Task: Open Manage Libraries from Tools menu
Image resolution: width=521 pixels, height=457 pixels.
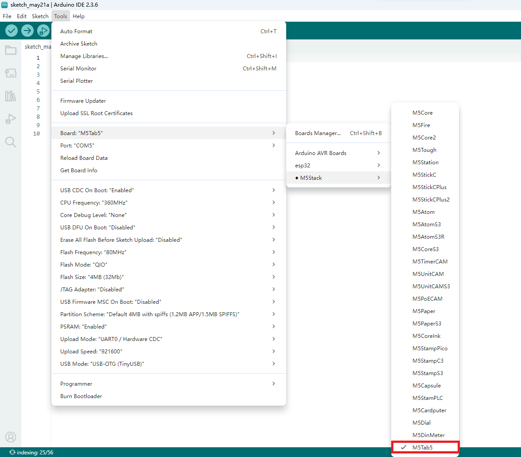Action: [169, 56]
